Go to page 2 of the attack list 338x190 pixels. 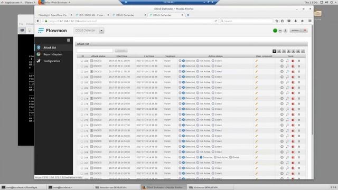[x=279, y=51]
